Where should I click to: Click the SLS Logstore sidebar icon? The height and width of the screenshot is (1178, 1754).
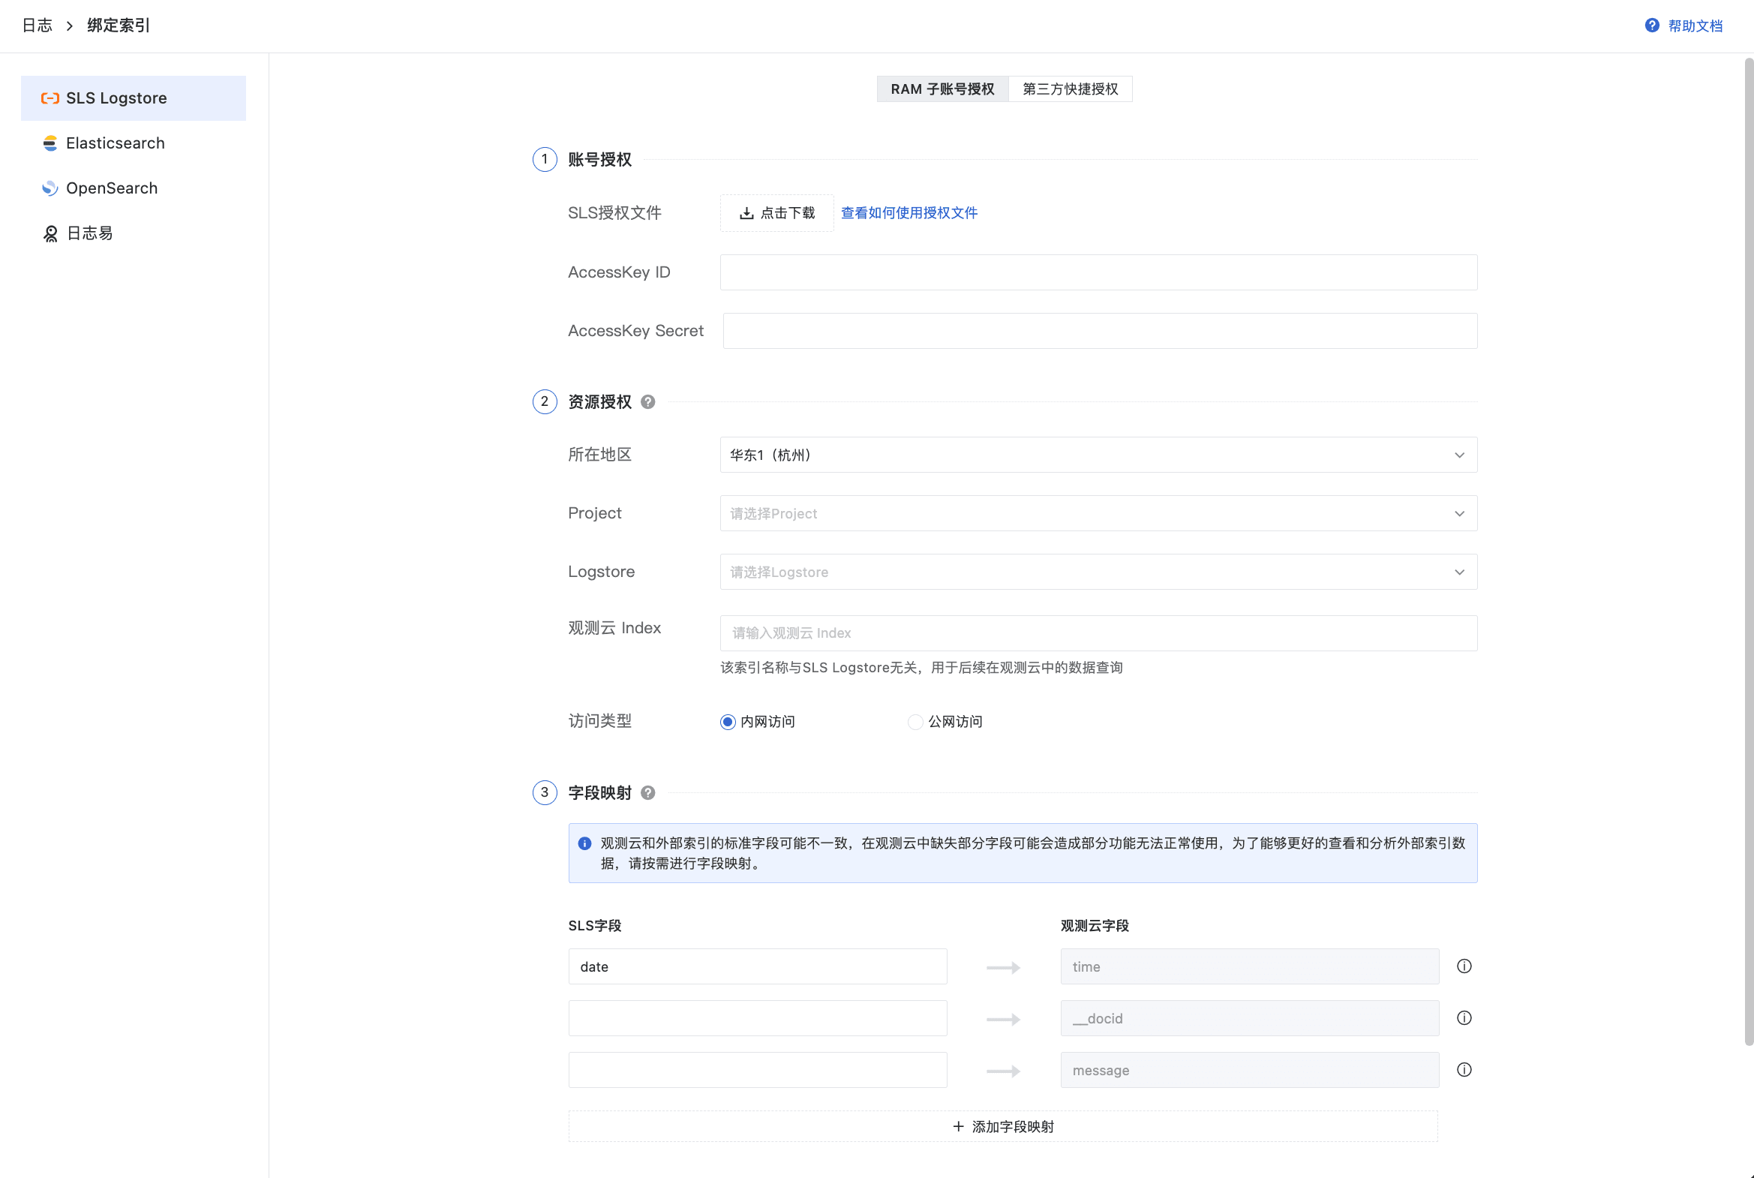[50, 98]
